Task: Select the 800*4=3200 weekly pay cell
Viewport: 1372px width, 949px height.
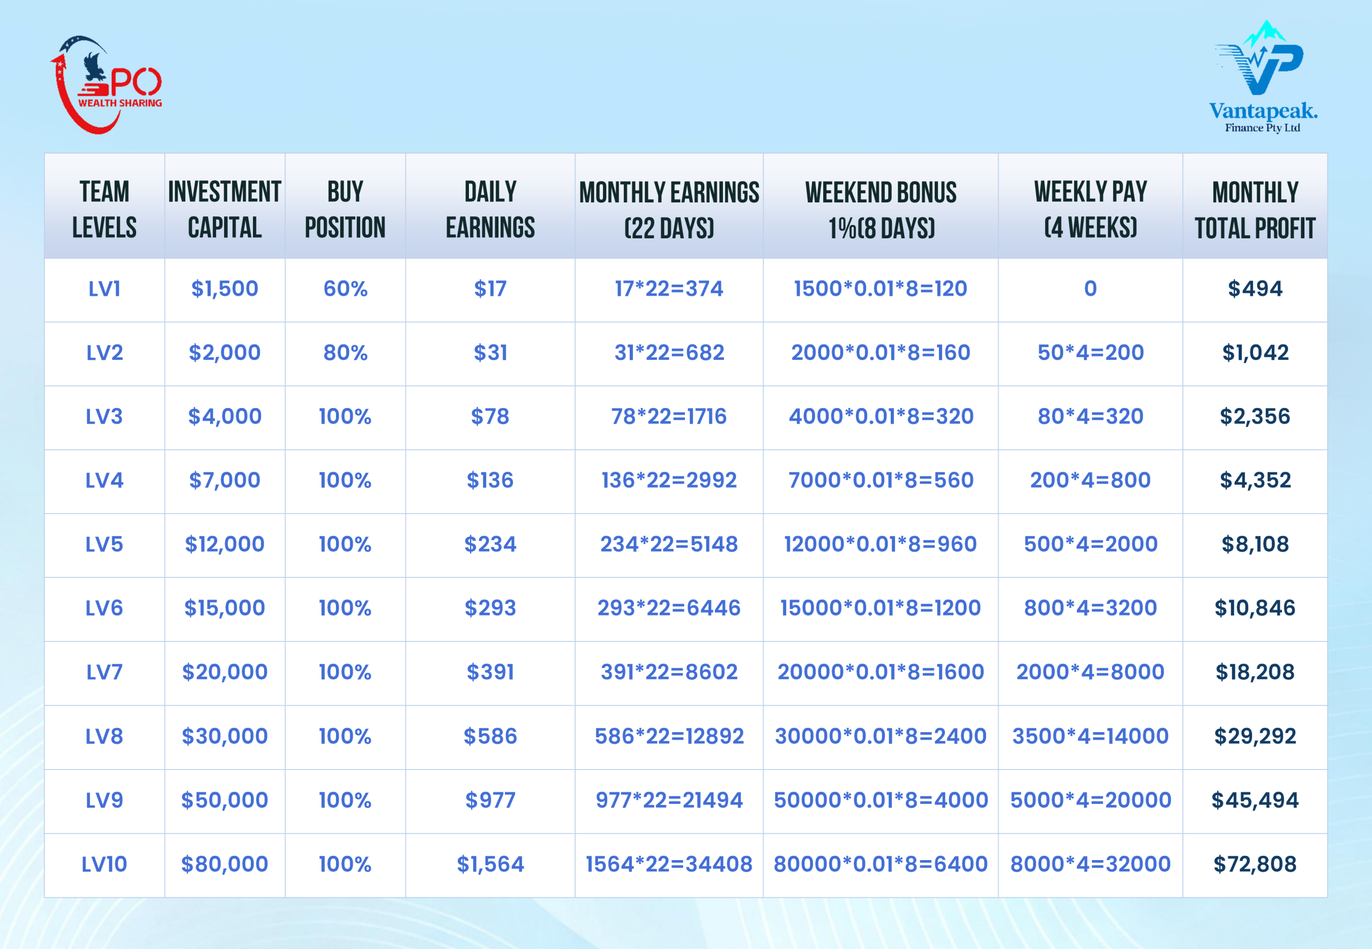Action: click(1090, 608)
